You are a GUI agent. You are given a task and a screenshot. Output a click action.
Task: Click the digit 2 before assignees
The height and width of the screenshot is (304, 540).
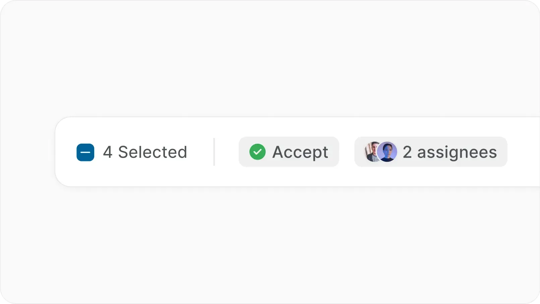pyautogui.click(x=407, y=152)
